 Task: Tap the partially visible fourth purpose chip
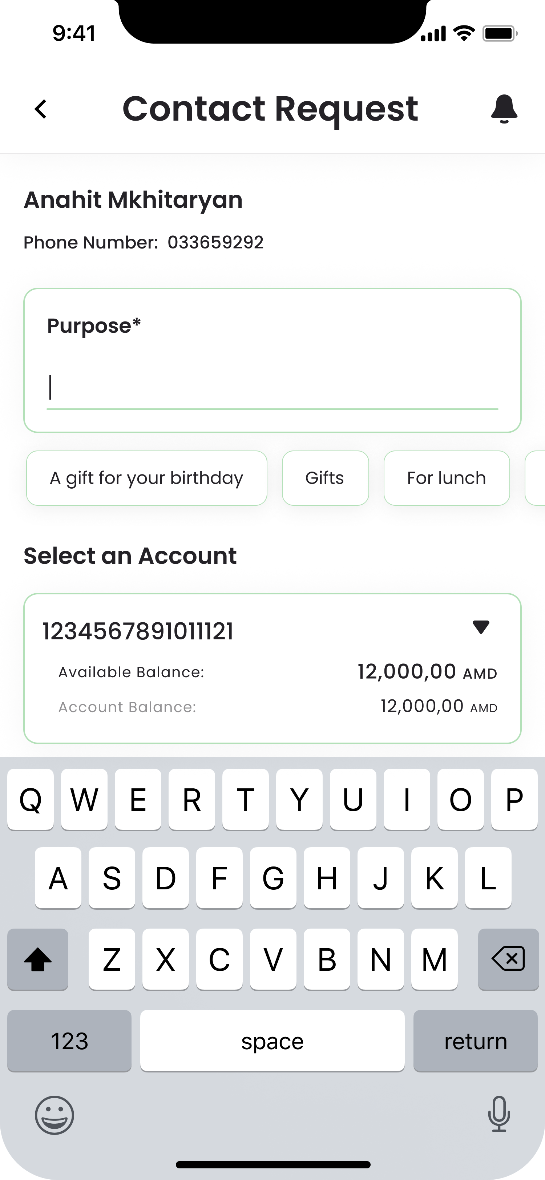(535, 478)
